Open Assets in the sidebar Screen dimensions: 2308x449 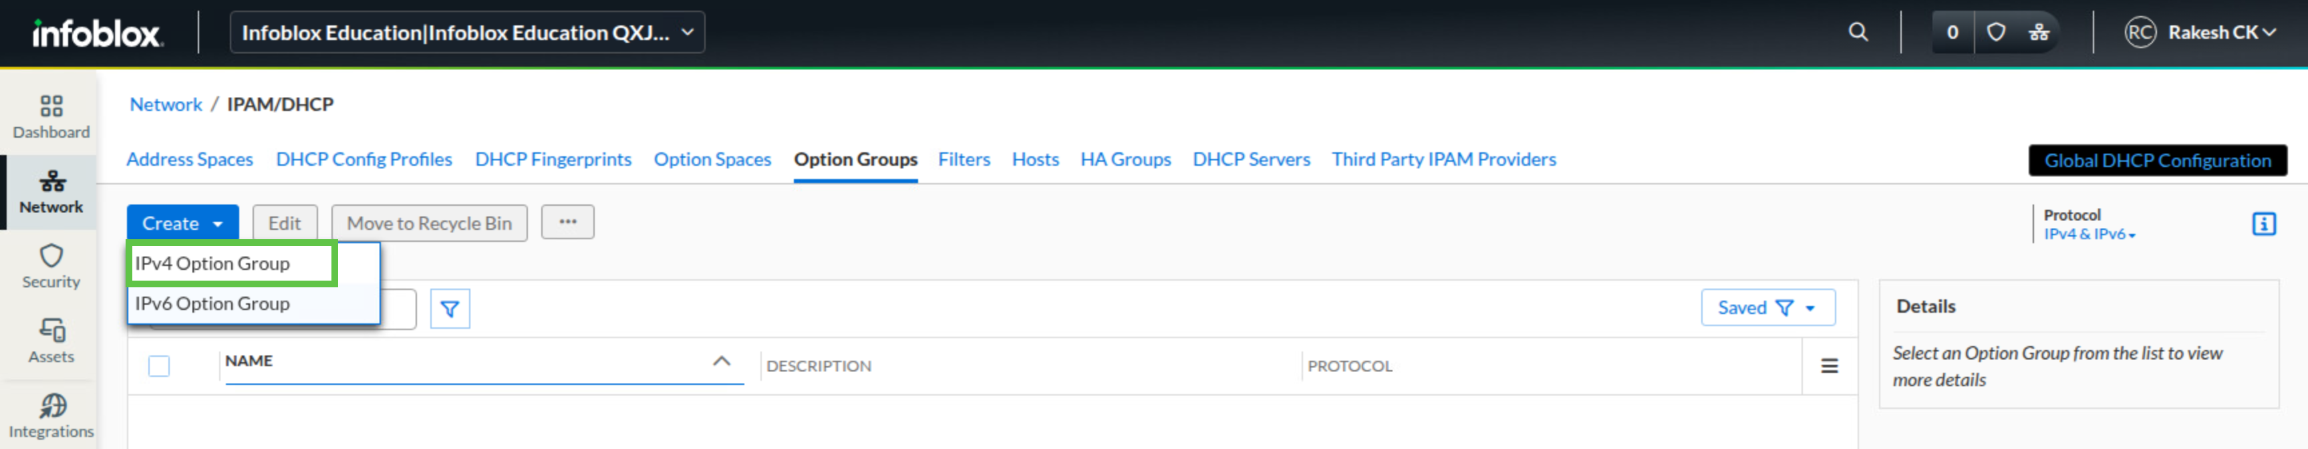[51, 341]
